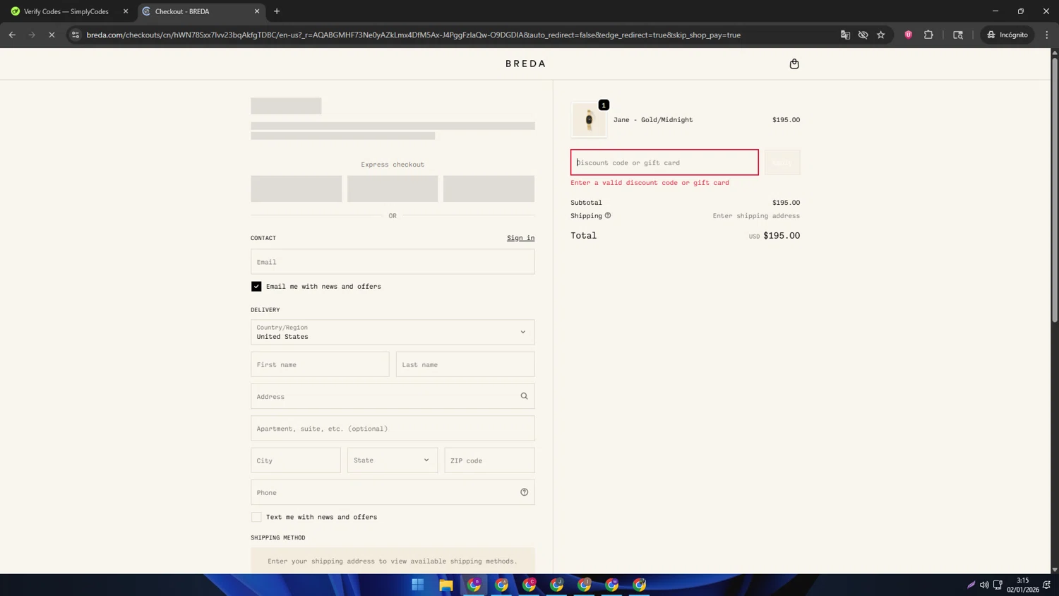Open the Country/Region dropdown
The width and height of the screenshot is (1059, 596).
click(393, 332)
